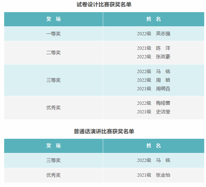Select the 奖项 header in the 试卷设计 table
Viewport: 206px width, 187px height.
point(53,19)
